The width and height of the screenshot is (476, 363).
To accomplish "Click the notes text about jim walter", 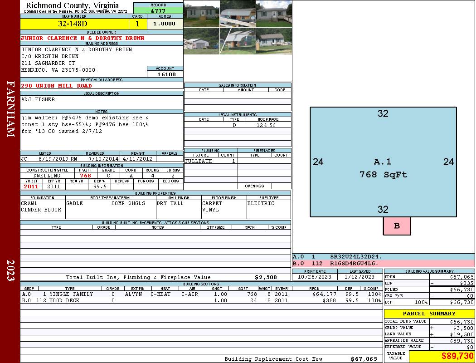I will tap(85, 124).
